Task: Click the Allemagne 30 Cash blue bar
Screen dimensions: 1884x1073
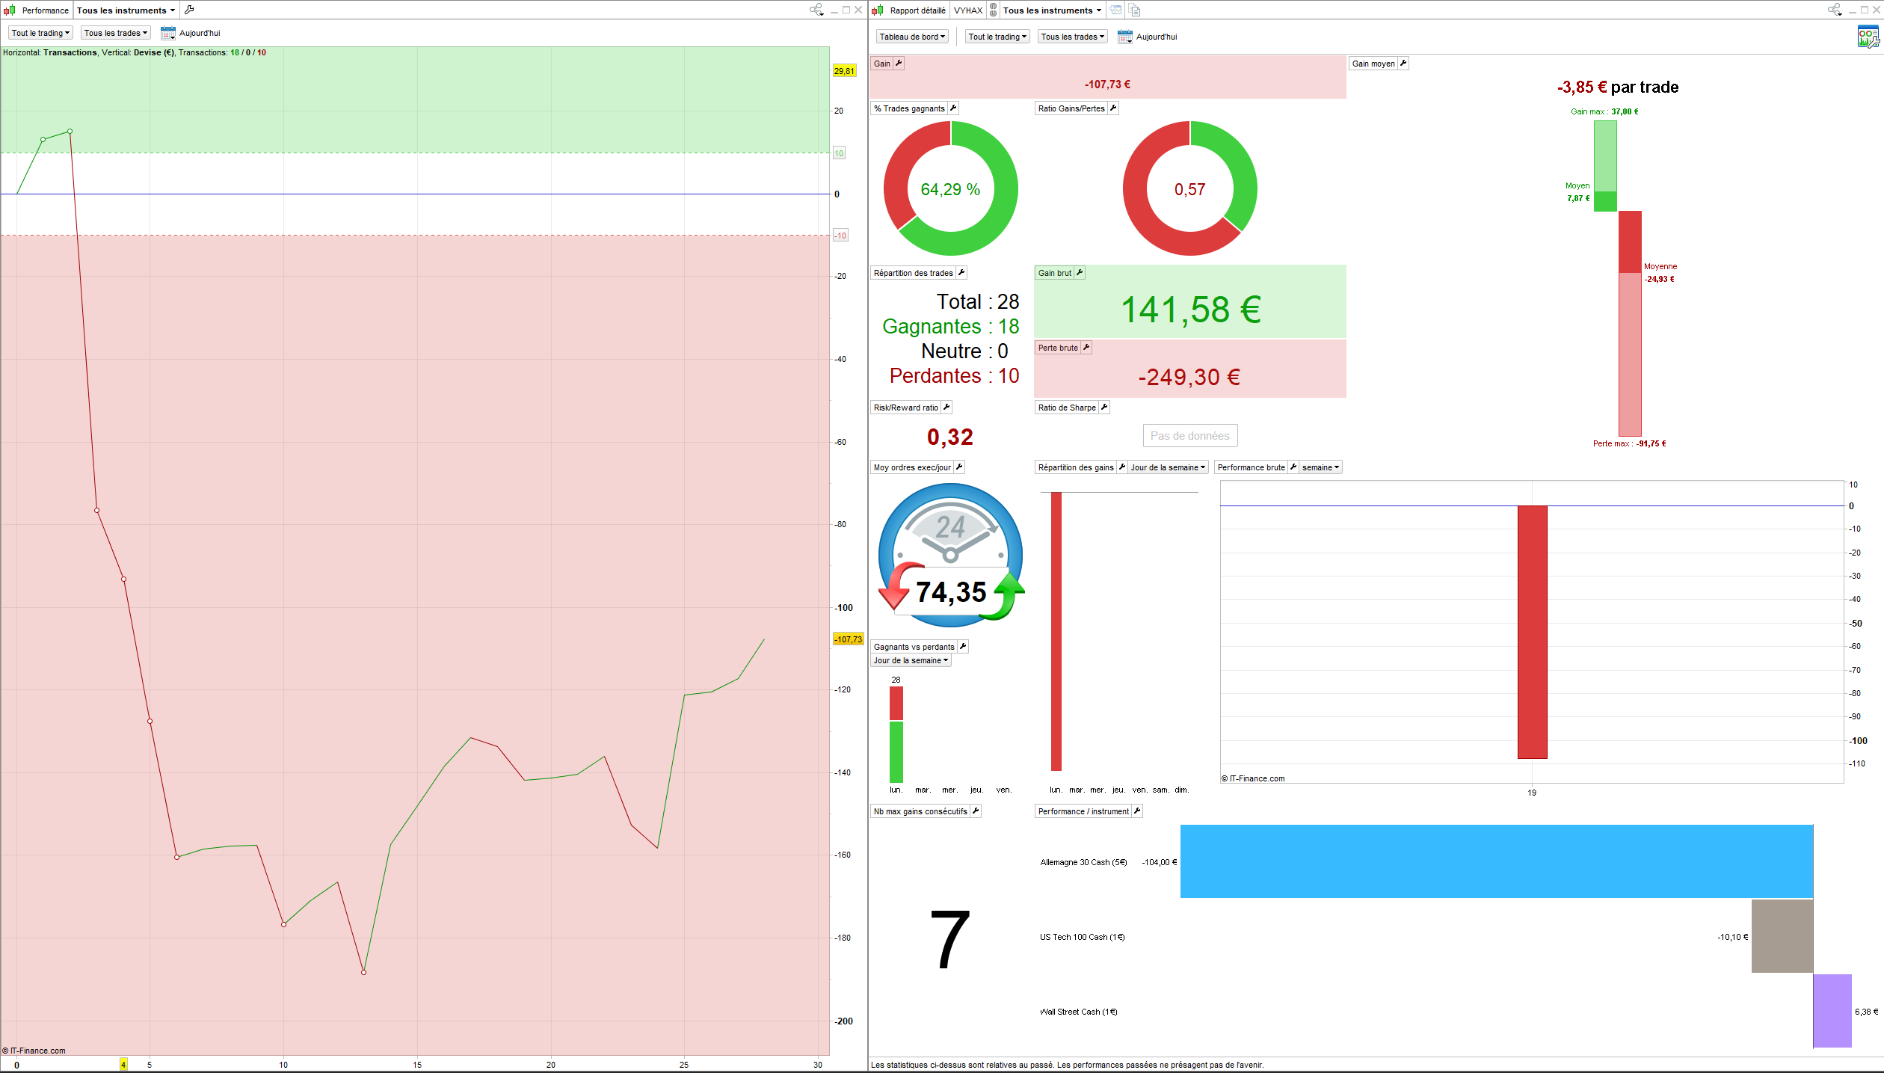Action: pyautogui.click(x=1496, y=861)
